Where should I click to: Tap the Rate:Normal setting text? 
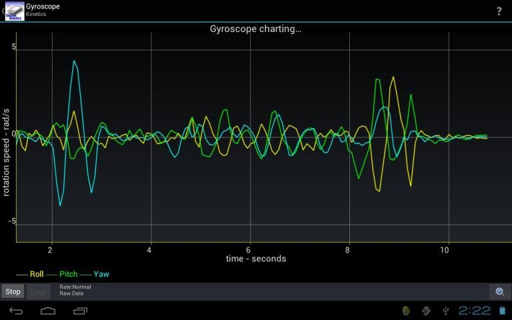click(x=75, y=287)
